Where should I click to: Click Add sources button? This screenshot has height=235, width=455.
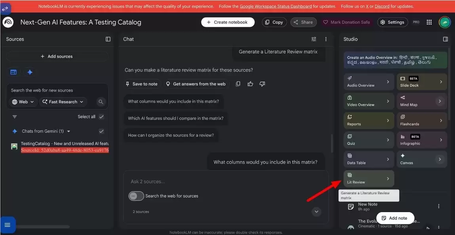coord(57,56)
